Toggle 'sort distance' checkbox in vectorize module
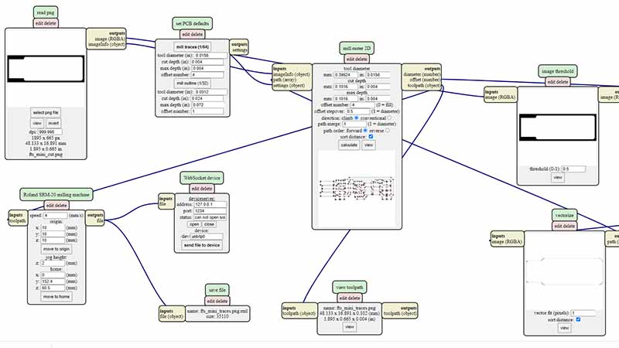The image size is (619, 348). pyautogui.click(x=578, y=319)
